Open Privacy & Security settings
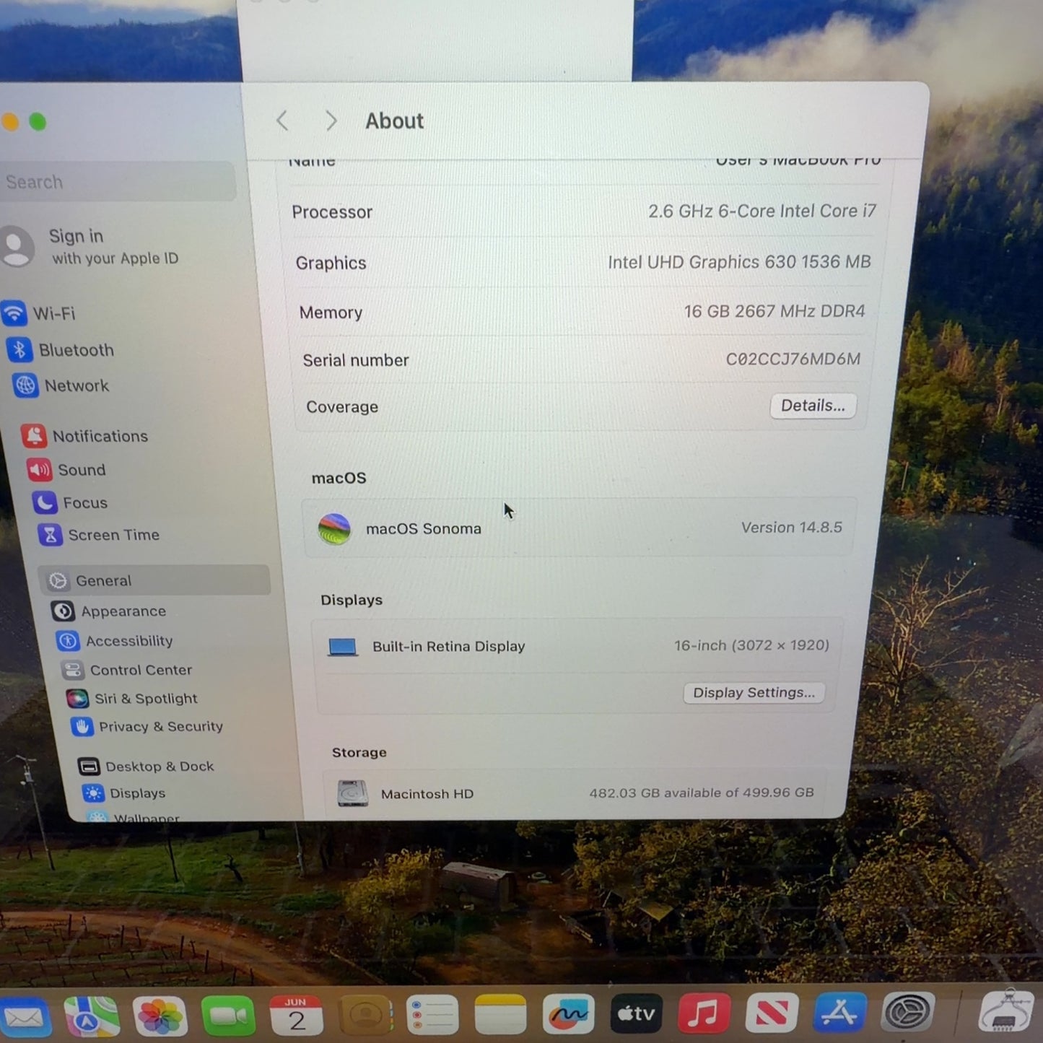1043x1043 pixels. tap(147, 726)
